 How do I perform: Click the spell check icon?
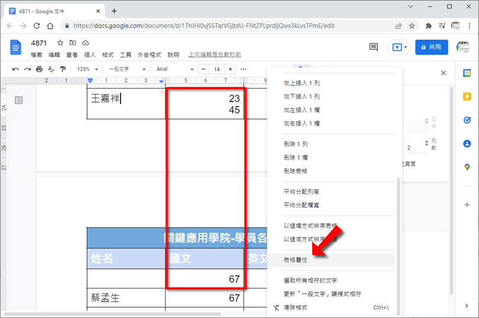[51, 69]
